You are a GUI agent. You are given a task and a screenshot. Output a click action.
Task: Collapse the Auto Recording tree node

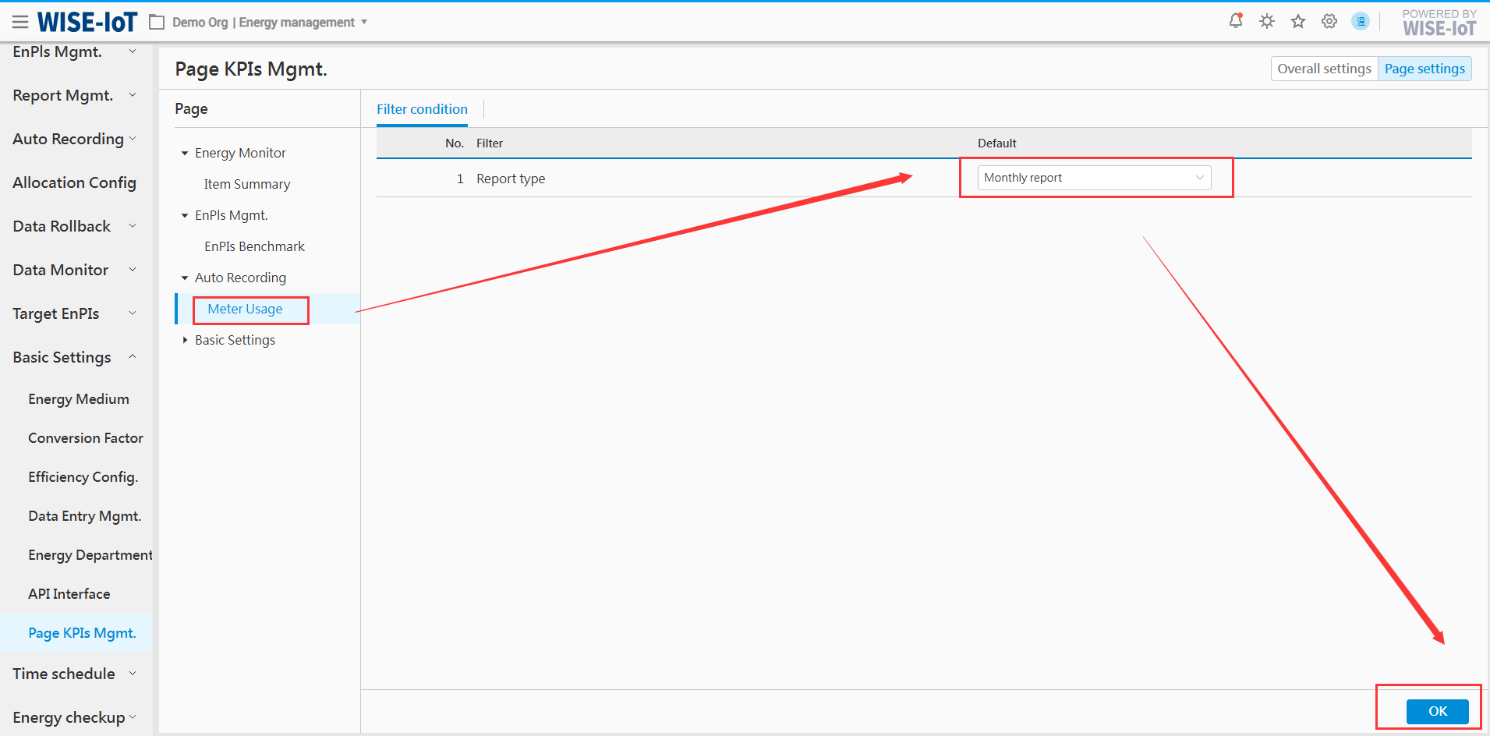tap(185, 278)
